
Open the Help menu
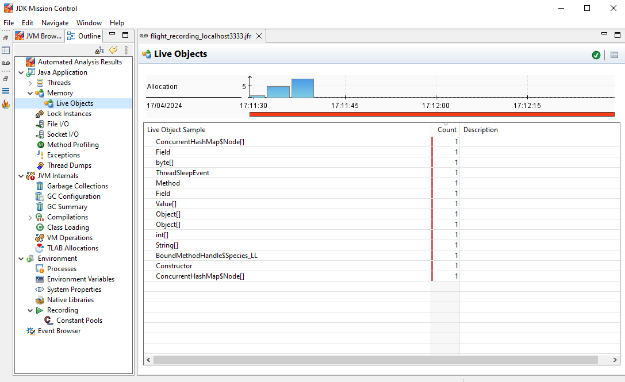tap(117, 23)
